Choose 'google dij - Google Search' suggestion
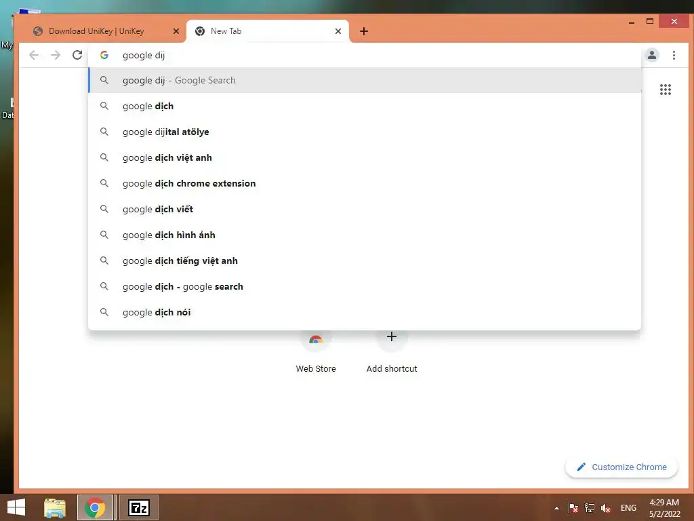 pyautogui.click(x=365, y=80)
